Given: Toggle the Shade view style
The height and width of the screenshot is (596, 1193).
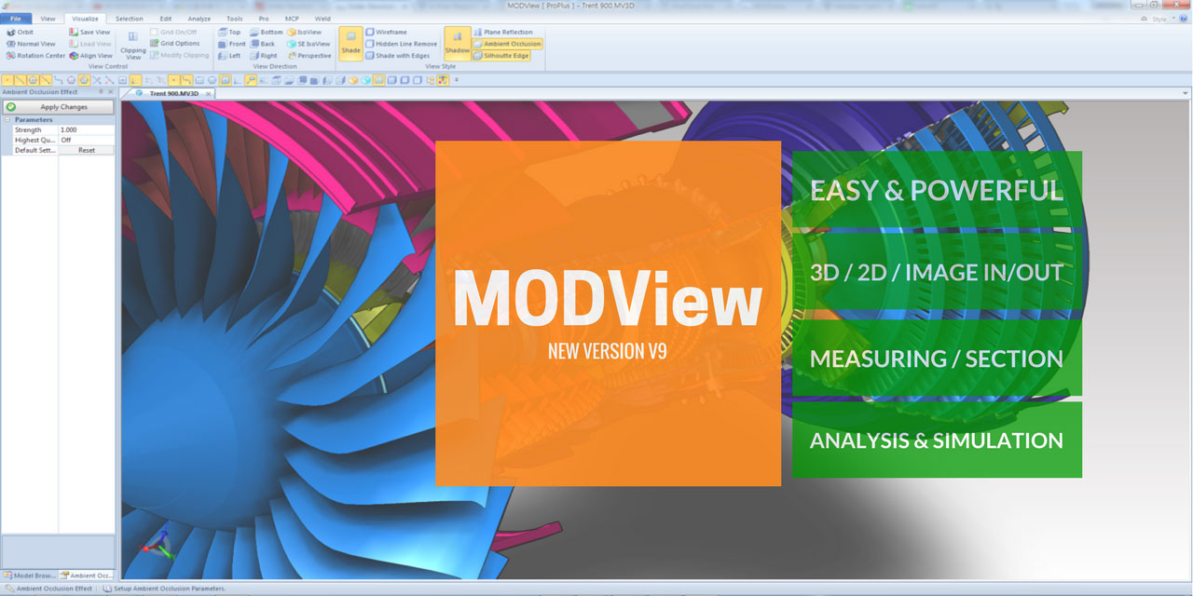Looking at the screenshot, I should 350,44.
